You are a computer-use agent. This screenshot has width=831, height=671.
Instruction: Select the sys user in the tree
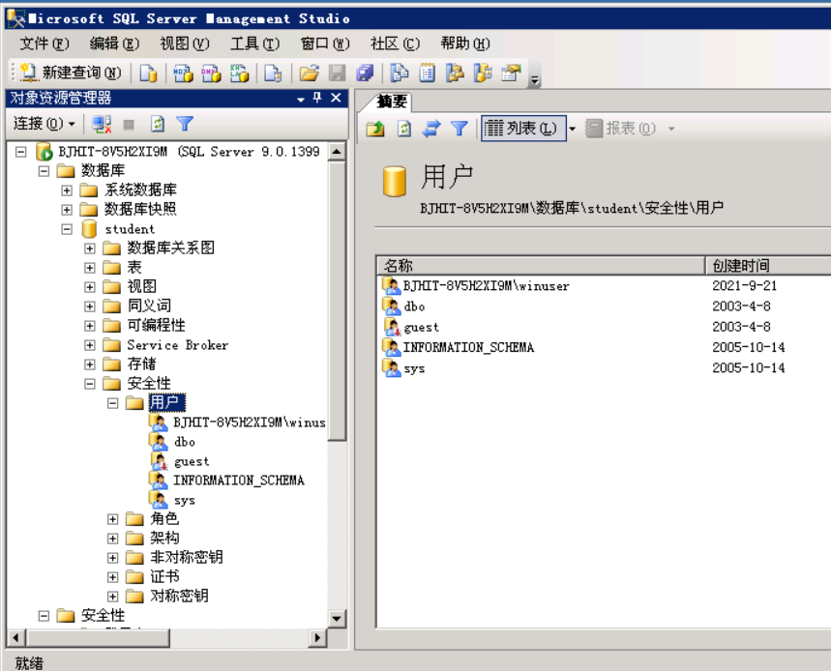pyautogui.click(x=185, y=500)
